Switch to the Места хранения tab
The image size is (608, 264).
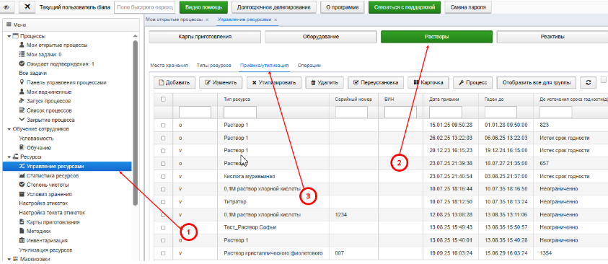pyautogui.click(x=169, y=66)
